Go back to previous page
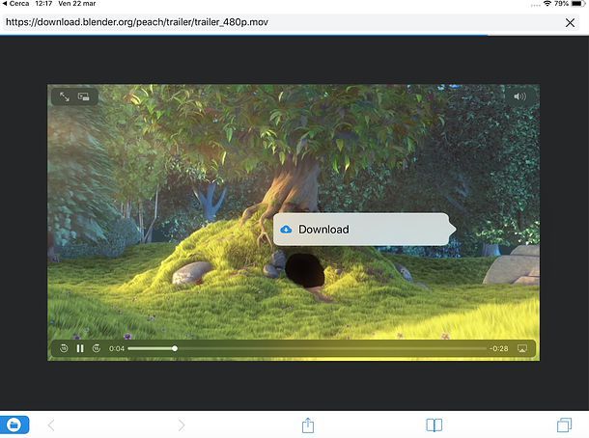589x438 pixels. (x=51, y=425)
